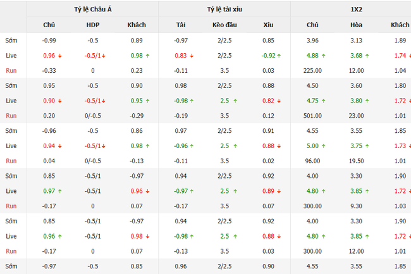Viewport: 411px width, 274px height.
Task: Click the red down arrow beside 0.83
Action: pos(192,56)
